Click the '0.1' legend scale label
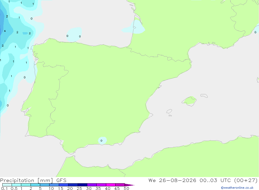The width and height of the screenshot is (259, 190). coord(4,188)
